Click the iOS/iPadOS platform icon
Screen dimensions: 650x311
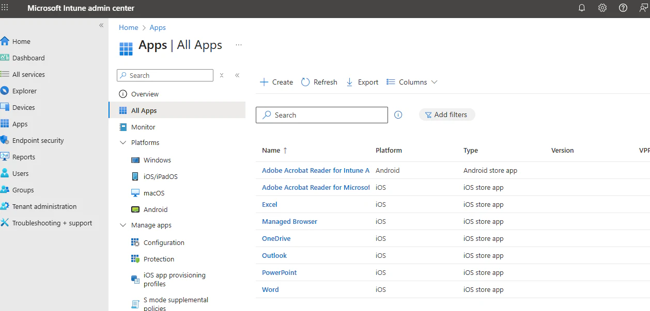click(x=135, y=176)
